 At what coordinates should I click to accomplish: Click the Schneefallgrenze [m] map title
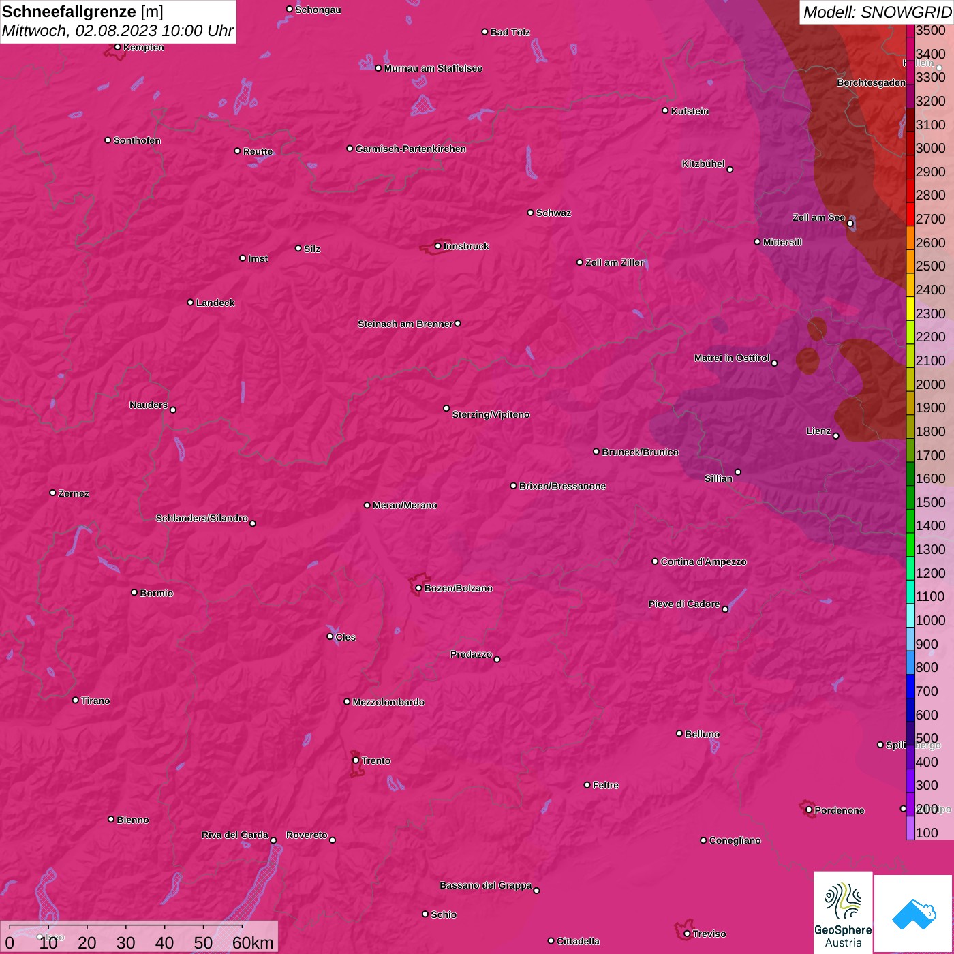tap(82, 12)
